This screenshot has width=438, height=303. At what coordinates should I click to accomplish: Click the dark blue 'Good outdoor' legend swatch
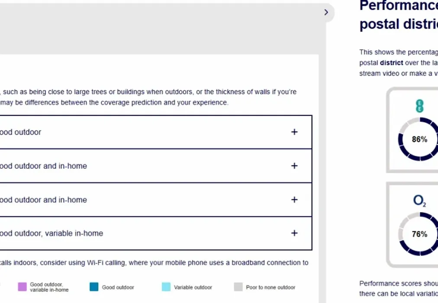click(x=94, y=287)
